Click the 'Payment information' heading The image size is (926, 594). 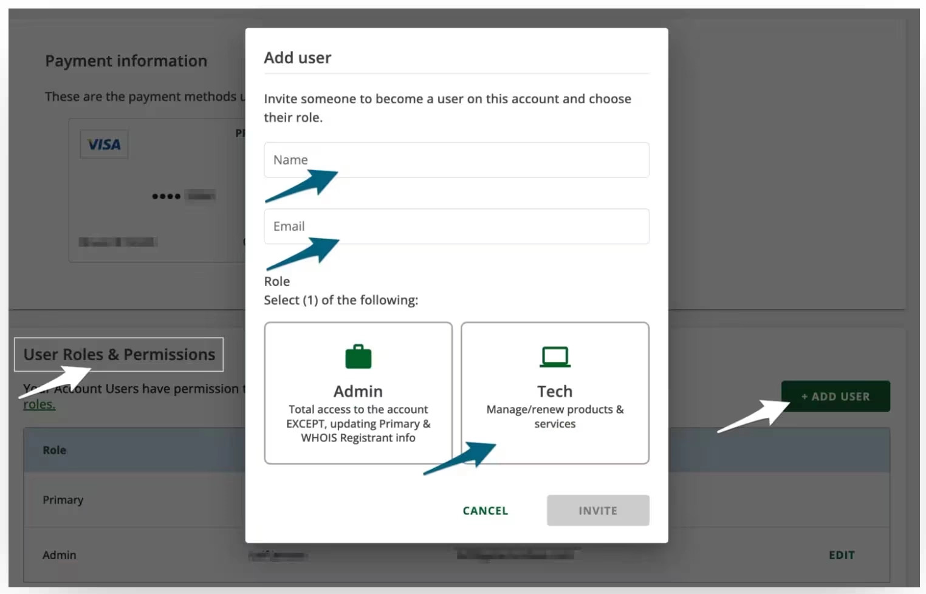point(126,61)
